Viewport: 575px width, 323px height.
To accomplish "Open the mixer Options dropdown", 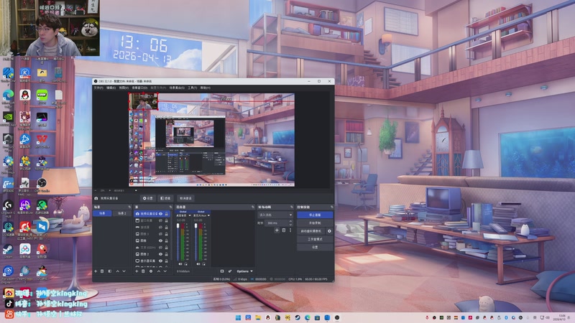I will 244,271.
